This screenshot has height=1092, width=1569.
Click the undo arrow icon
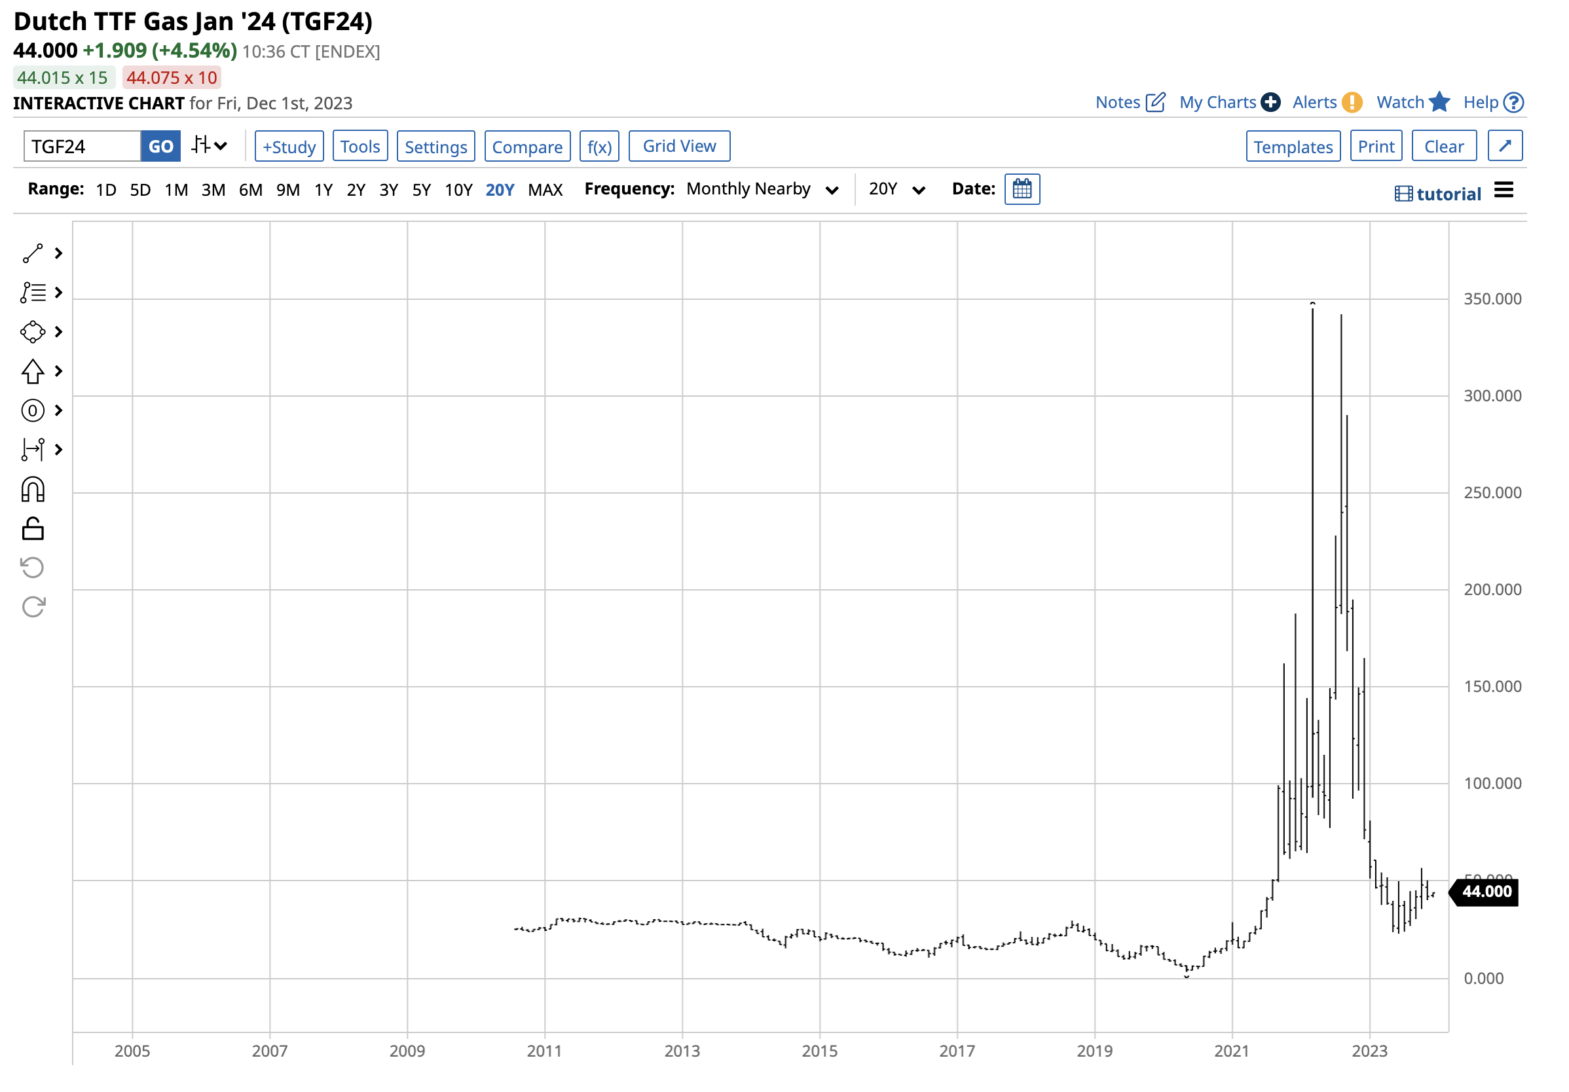[33, 567]
